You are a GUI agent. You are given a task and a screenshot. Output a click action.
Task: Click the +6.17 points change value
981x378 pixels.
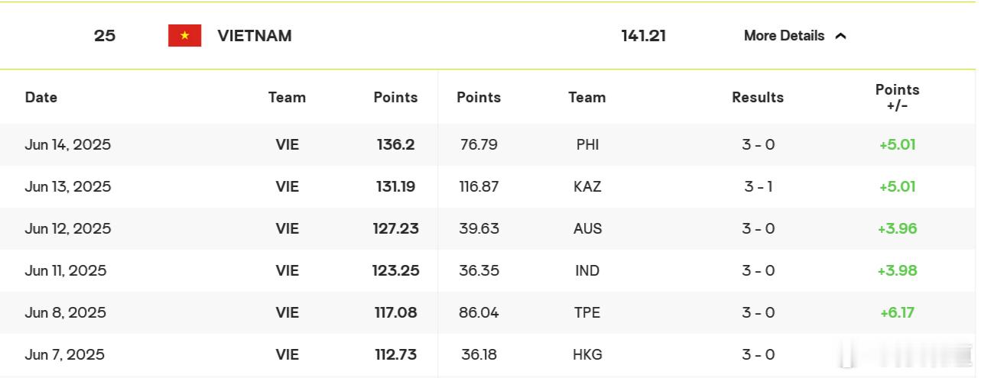click(x=898, y=312)
